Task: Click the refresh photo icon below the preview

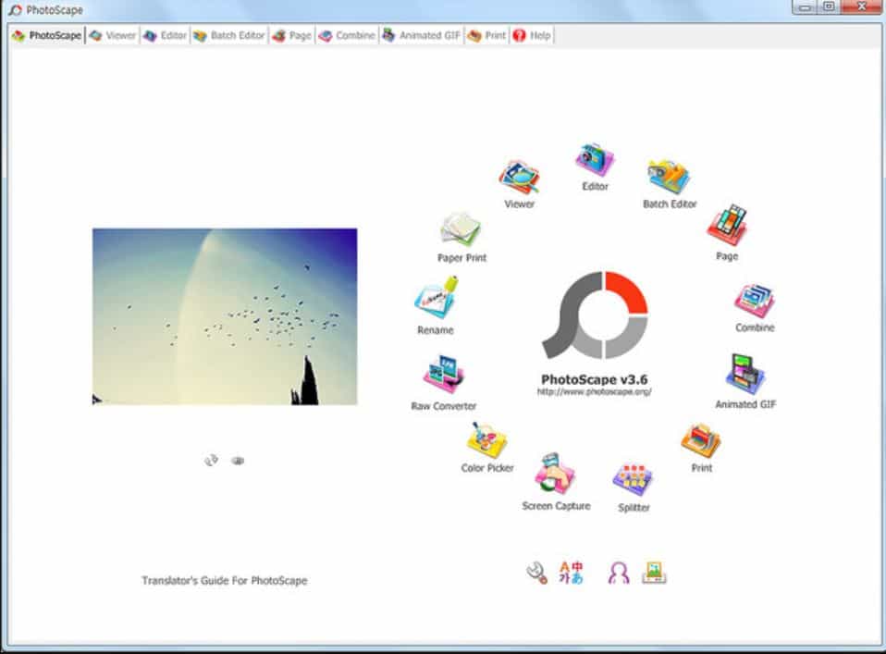Action: [x=211, y=460]
